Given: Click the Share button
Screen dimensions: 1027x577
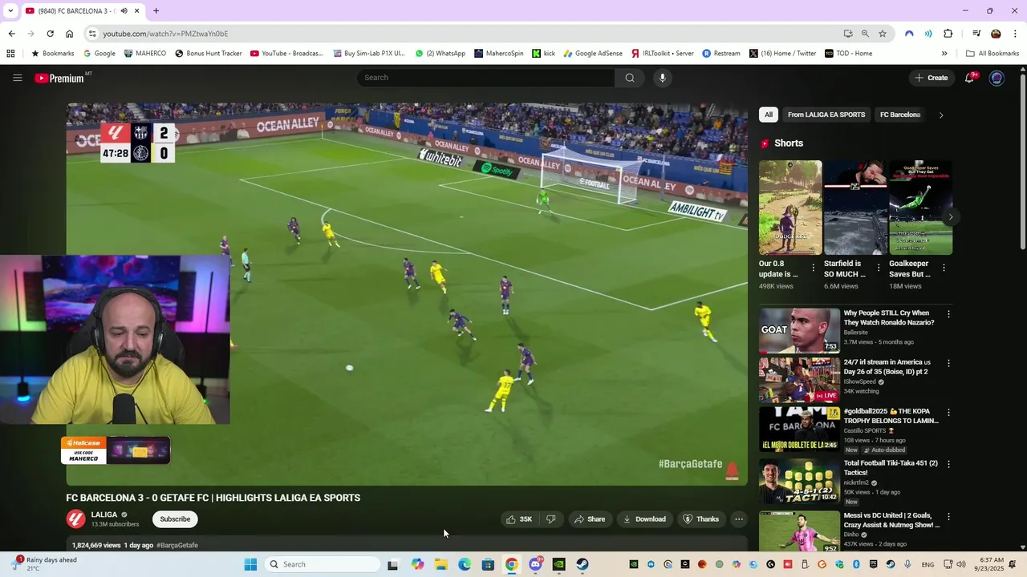Looking at the screenshot, I should pos(590,519).
